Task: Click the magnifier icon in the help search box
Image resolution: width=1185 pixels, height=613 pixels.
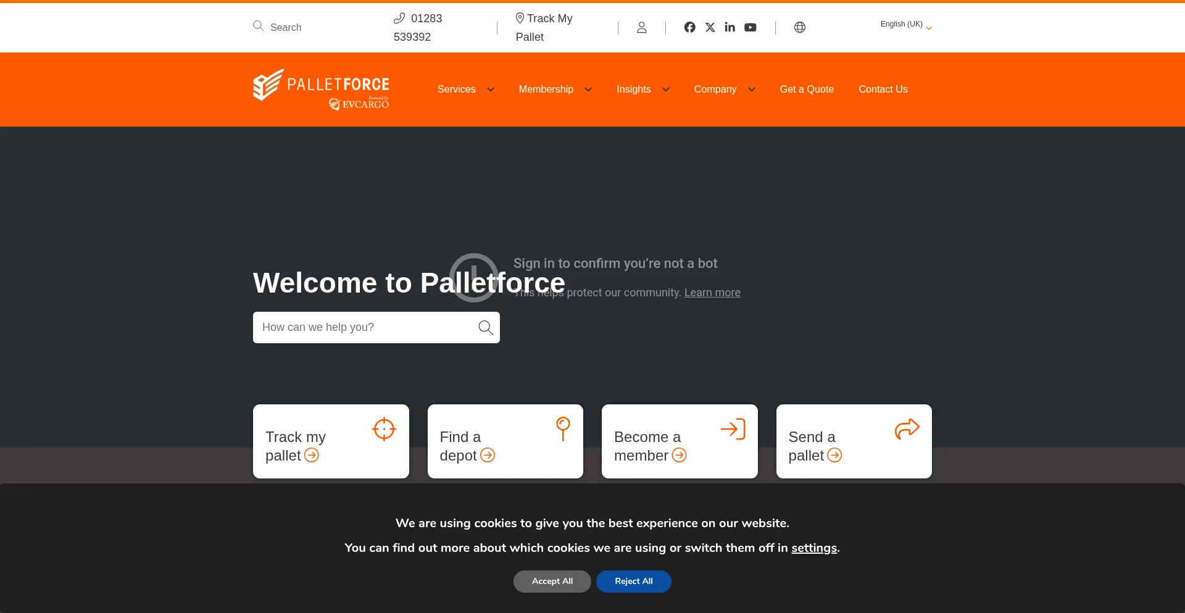Action: tap(485, 327)
